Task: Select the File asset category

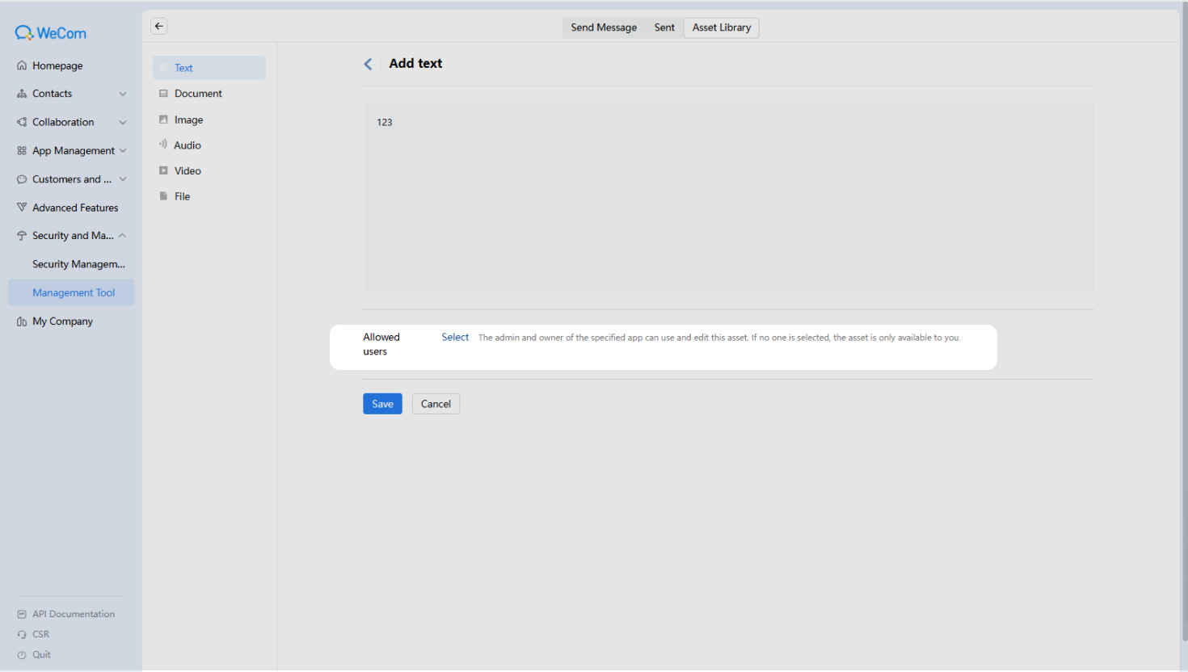Action: [209, 196]
